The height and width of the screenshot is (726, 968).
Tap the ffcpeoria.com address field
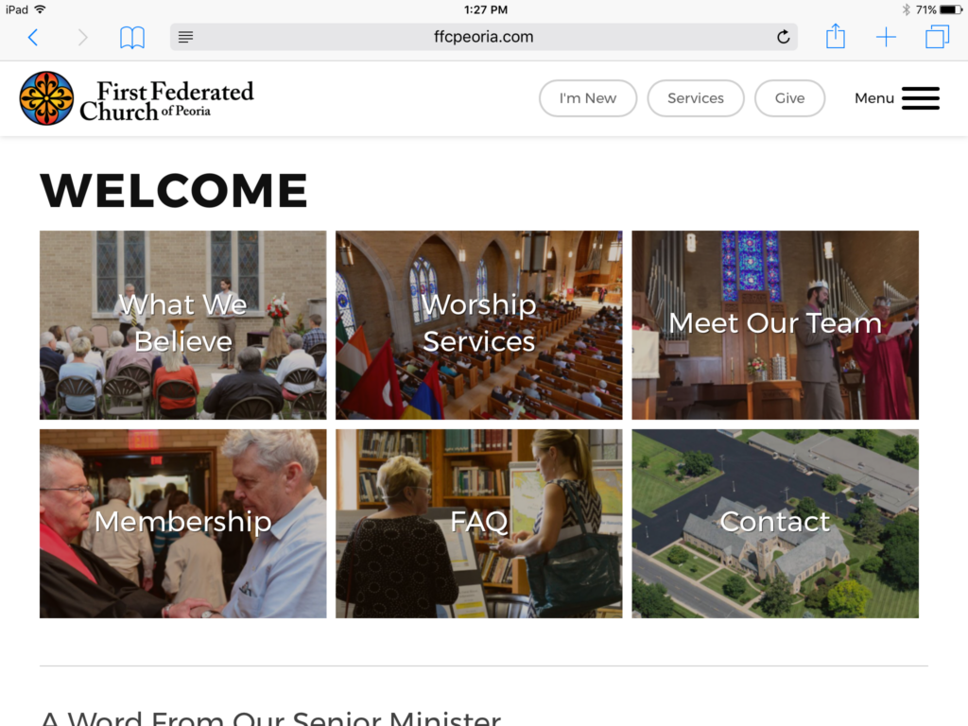483,37
